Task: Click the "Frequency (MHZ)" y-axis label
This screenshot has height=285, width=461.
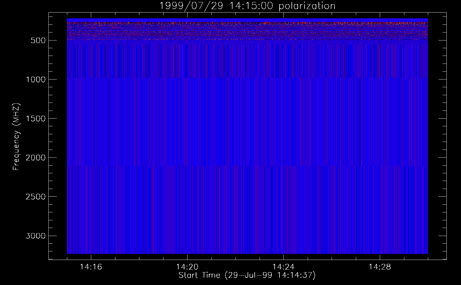Action: (x=16, y=137)
